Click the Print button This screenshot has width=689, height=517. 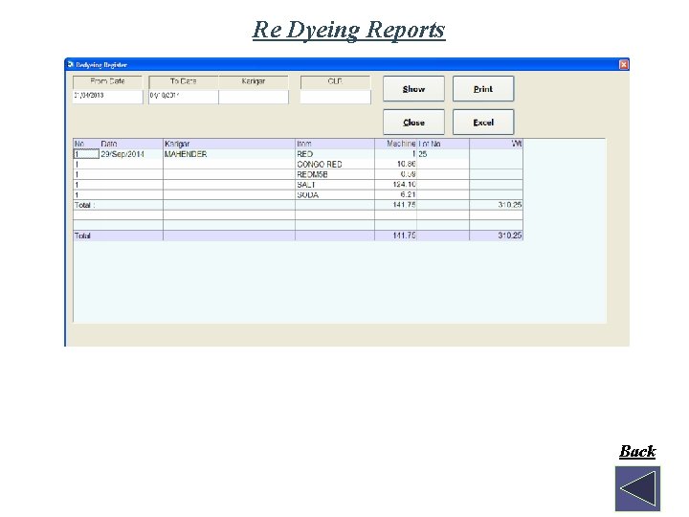point(483,89)
